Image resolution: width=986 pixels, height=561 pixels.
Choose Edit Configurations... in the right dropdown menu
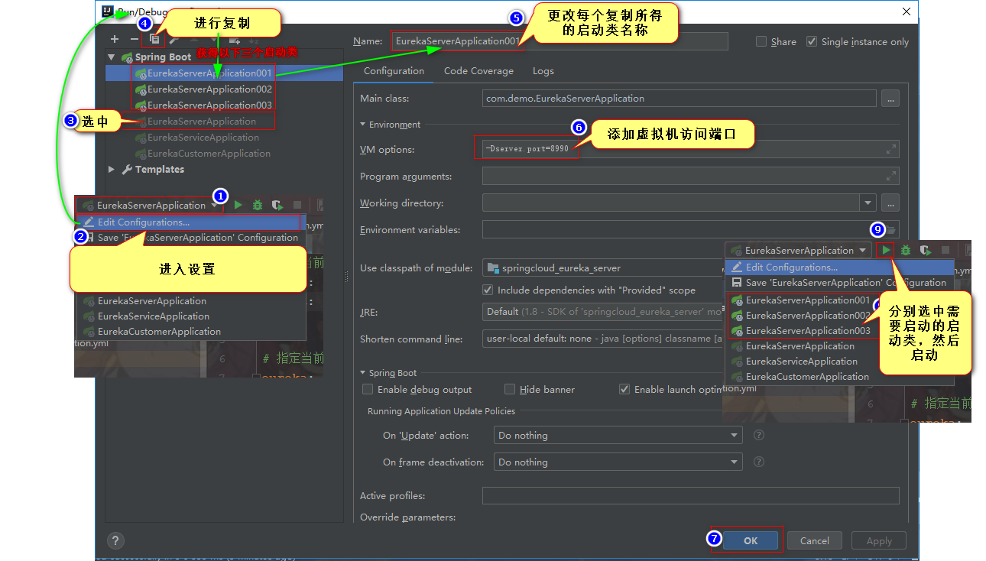[x=839, y=268]
